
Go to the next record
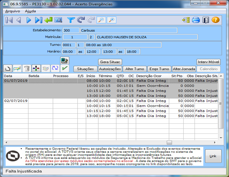coord(29,20)
